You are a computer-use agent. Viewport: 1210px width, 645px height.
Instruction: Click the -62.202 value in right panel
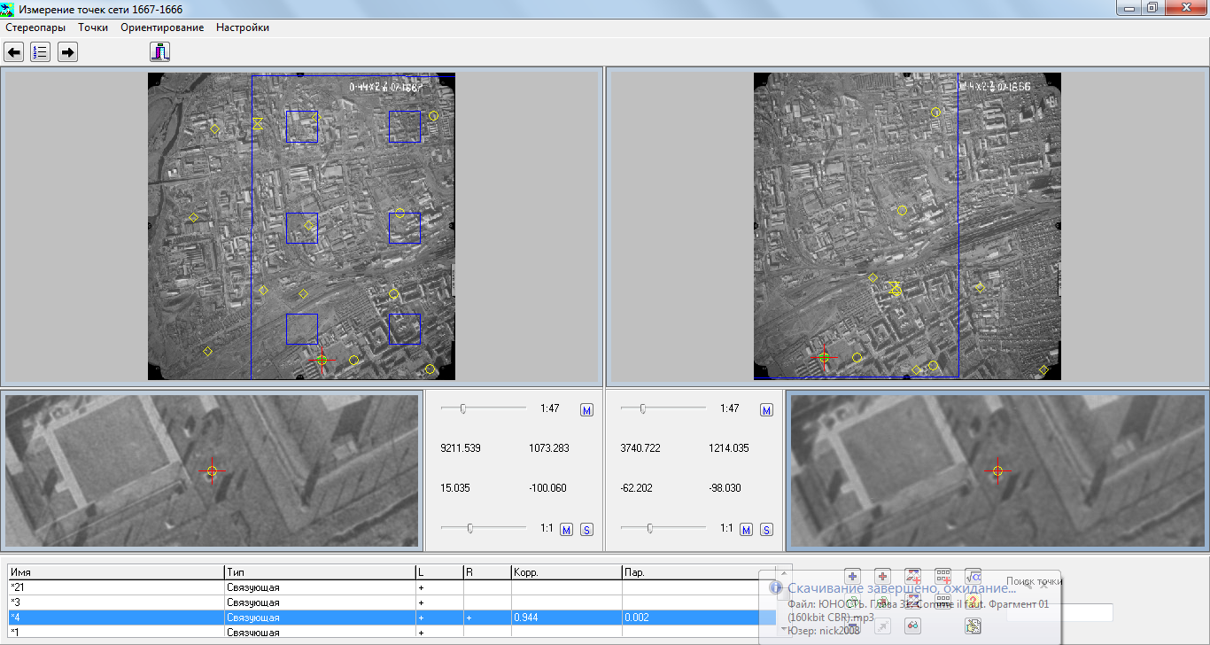(637, 488)
